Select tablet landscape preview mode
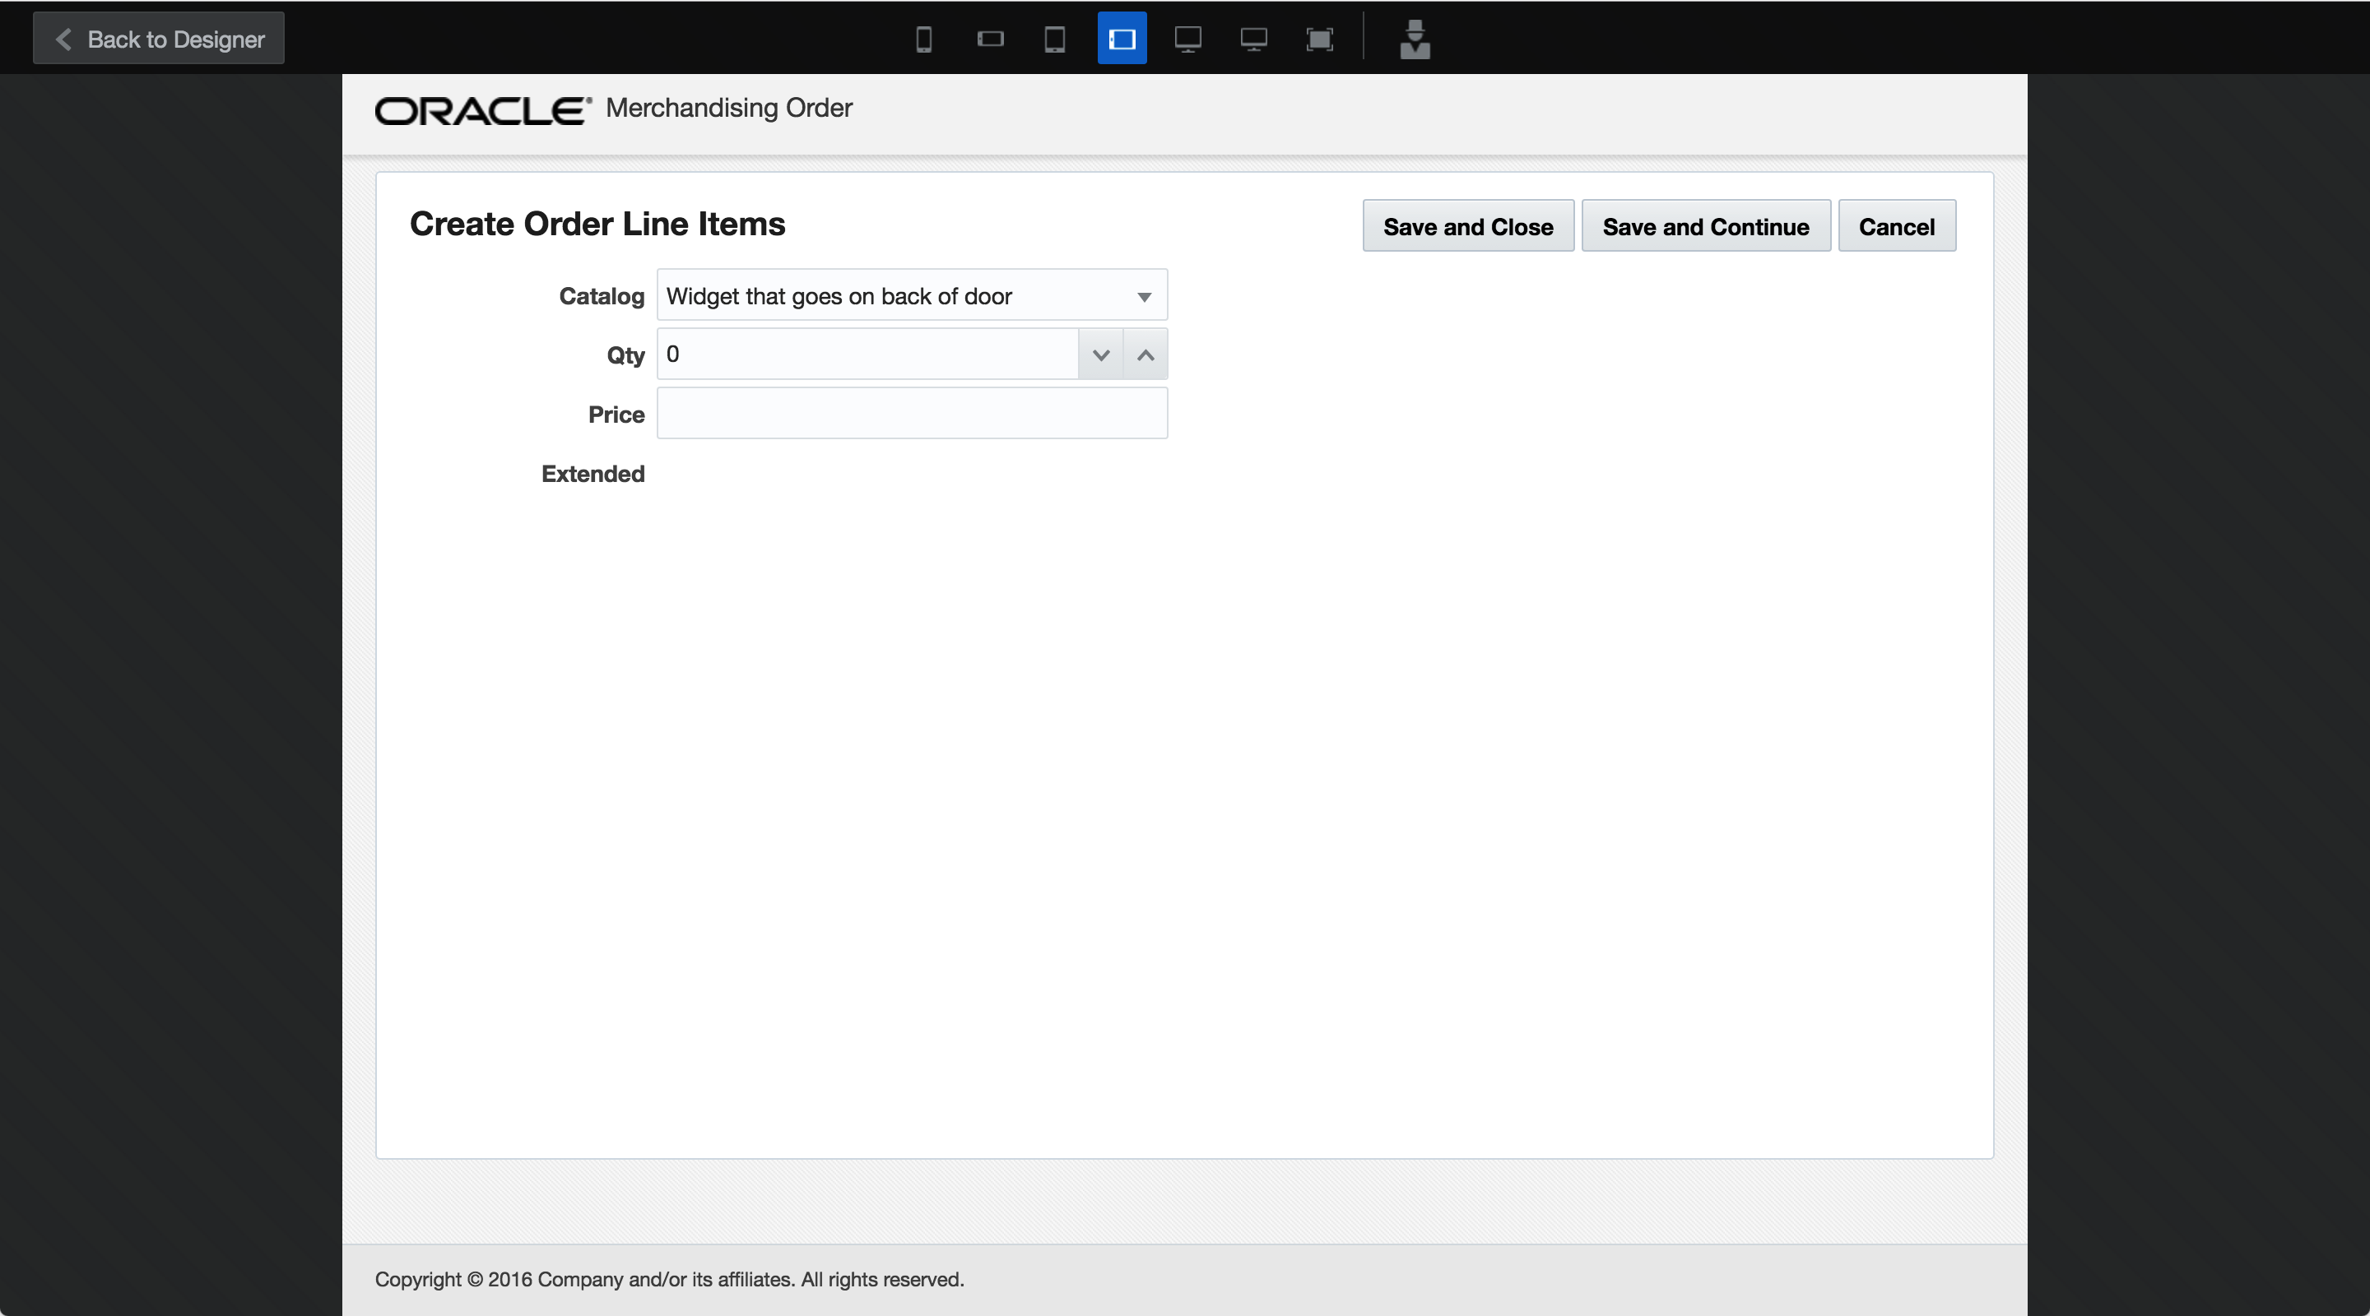2370x1316 pixels. coord(1122,39)
